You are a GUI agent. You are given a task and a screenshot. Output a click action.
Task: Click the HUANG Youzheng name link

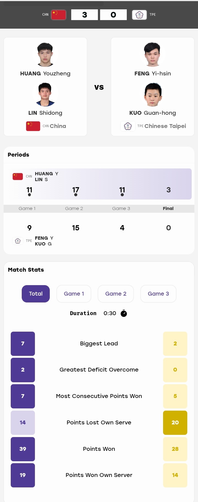tap(45, 73)
